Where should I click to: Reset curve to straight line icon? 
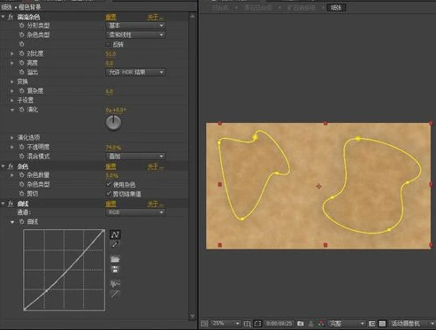[115, 294]
